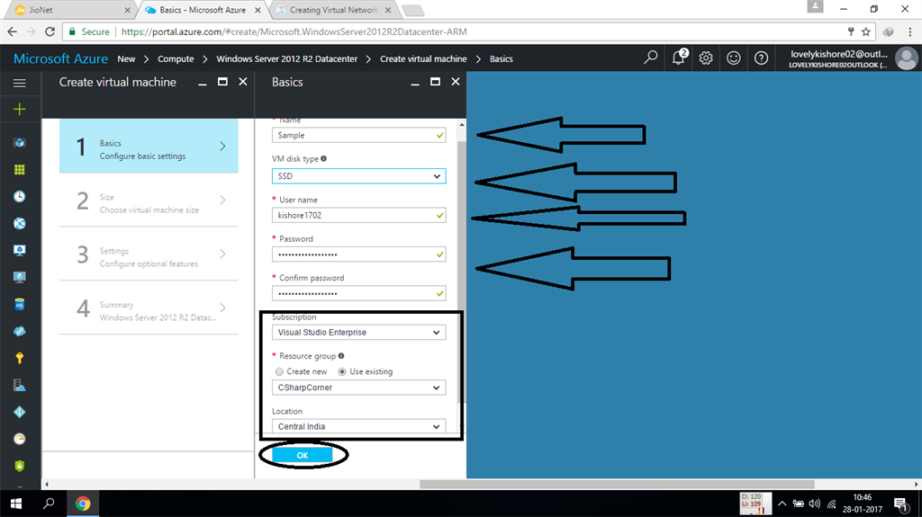Screen dimensions: 922x517
Task: Open the clock Recent sidebar icon
Action: tap(20, 197)
